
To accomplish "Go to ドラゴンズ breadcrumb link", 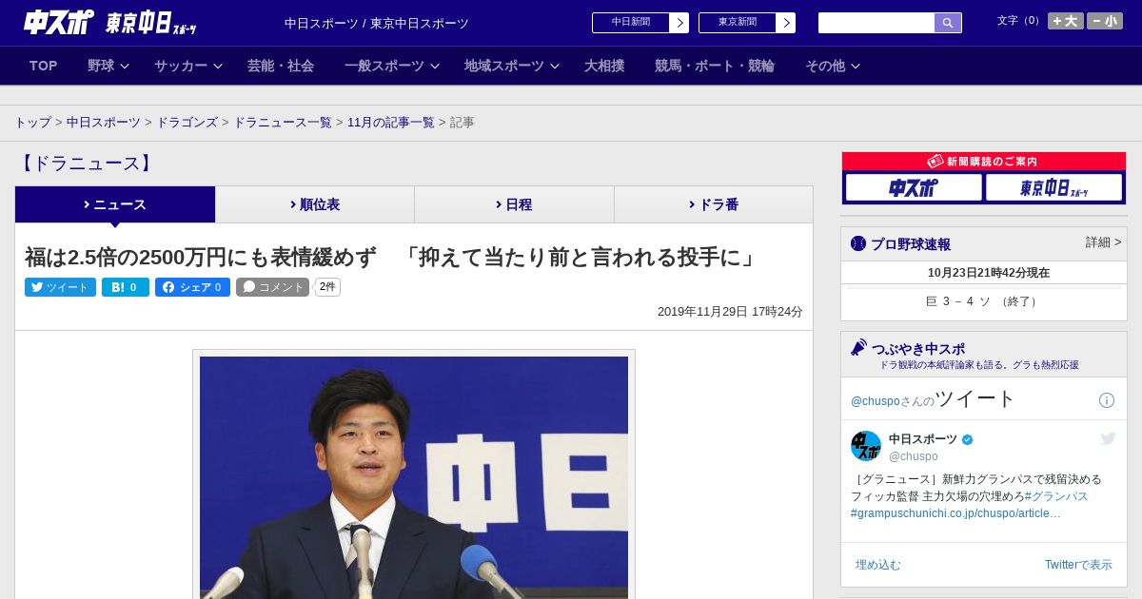I will (x=187, y=123).
